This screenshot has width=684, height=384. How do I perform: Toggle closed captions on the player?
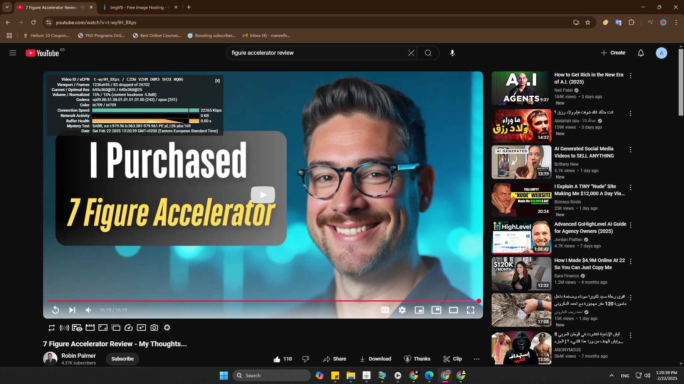point(385,310)
